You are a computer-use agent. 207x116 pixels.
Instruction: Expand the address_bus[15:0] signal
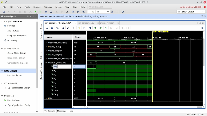tap(46, 43)
